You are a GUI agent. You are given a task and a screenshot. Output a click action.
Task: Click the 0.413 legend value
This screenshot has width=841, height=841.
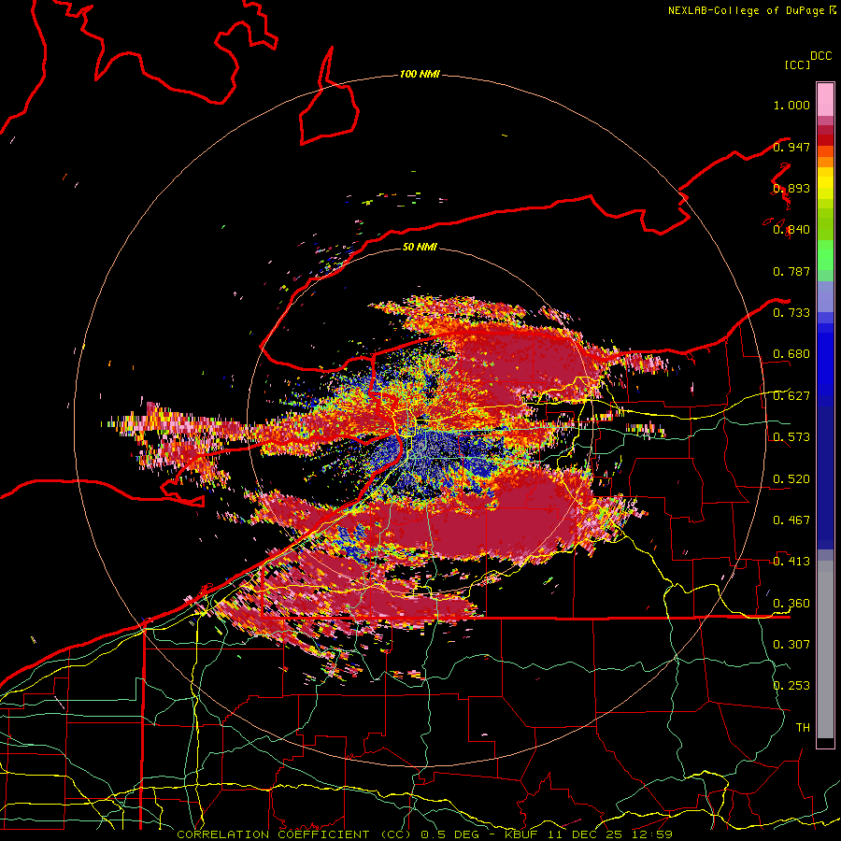click(791, 562)
